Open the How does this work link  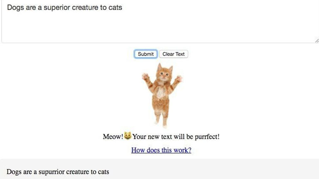pyautogui.click(x=161, y=150)
